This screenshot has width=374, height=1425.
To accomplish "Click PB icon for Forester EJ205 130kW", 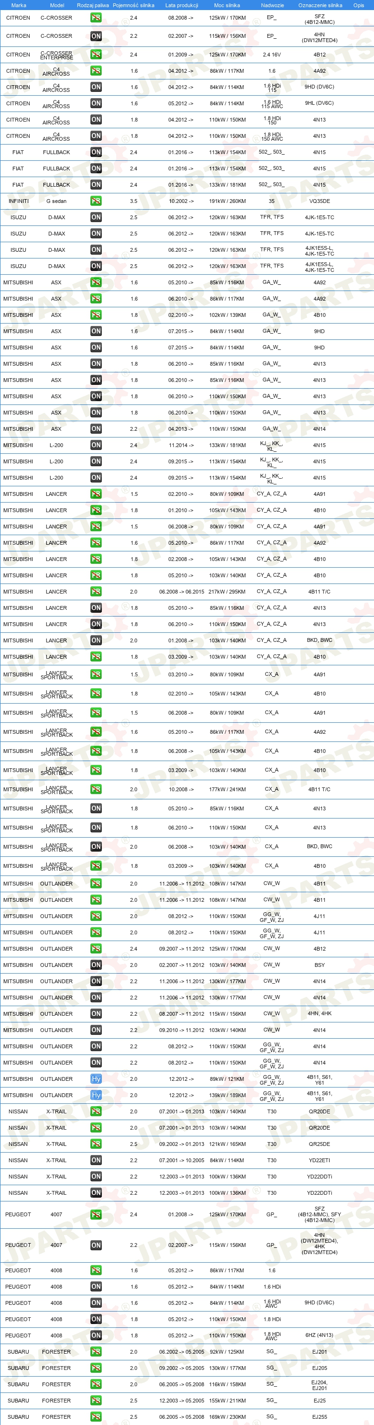I will point(96,1369).
